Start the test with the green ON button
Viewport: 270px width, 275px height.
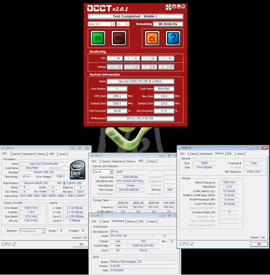pyautogui.click(x=98, y=38)
